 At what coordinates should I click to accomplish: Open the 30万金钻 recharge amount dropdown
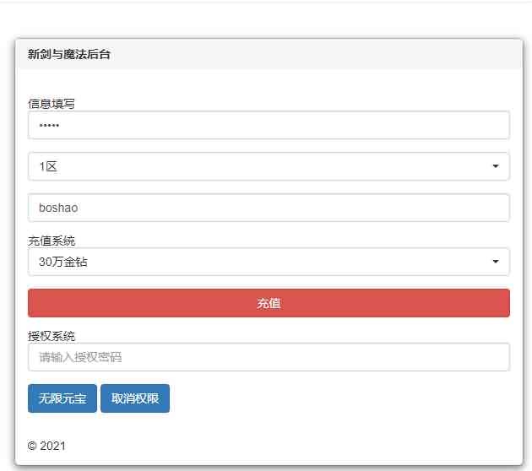(269, 262)
